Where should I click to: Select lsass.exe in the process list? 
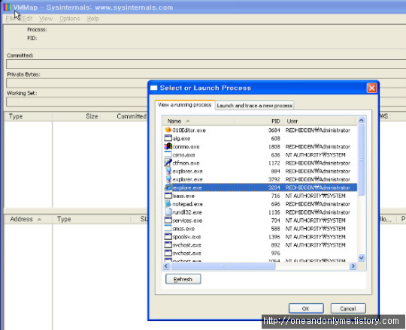[x=183, y=196]
